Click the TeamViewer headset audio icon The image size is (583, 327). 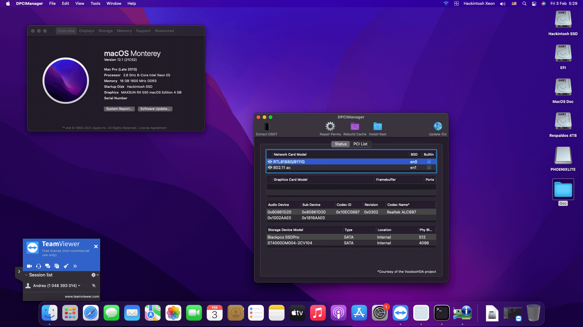[39, 266]
